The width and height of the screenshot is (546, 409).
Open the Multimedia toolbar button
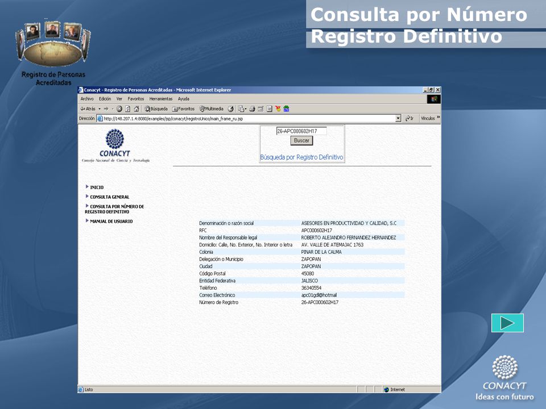212,109
